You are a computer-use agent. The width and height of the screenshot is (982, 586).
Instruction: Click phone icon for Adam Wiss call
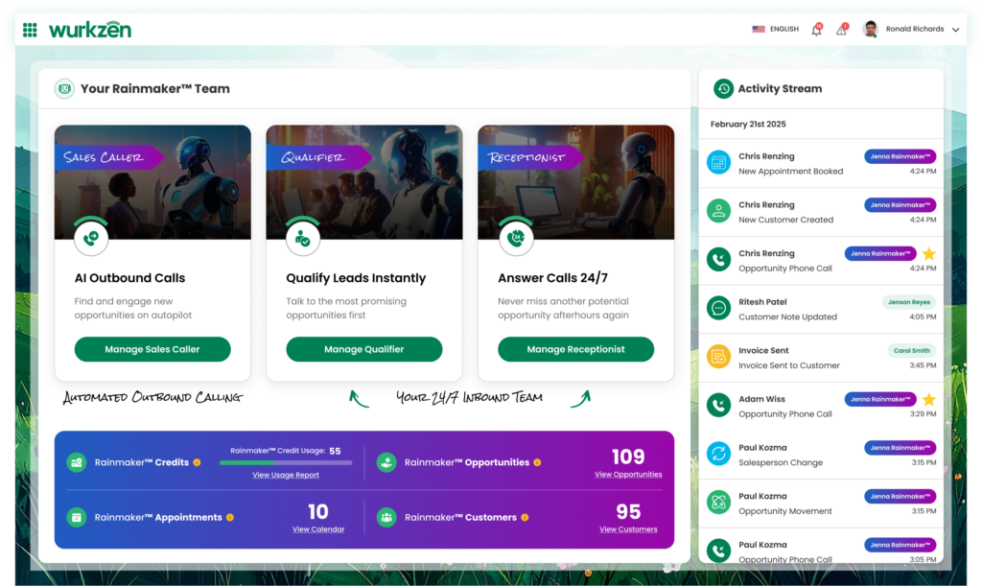pyautogui.click(x=718, y=405)
